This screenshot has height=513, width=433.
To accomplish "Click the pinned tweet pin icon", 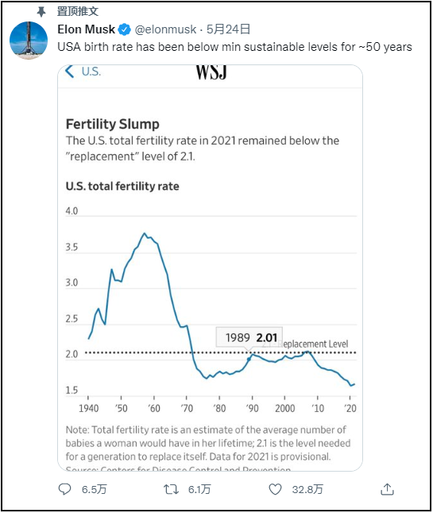I will point(41,12).
